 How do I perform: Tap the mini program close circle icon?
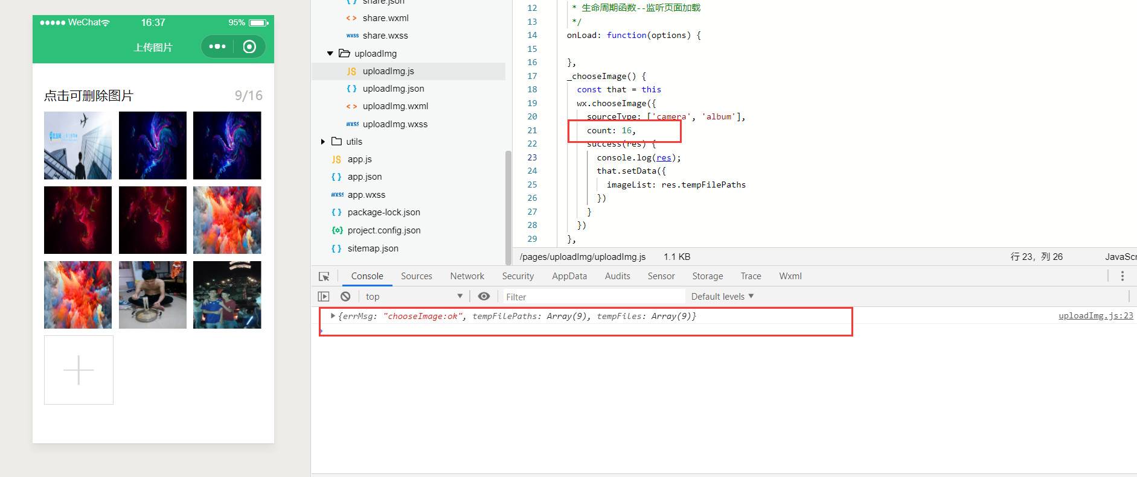pos(249,46)
